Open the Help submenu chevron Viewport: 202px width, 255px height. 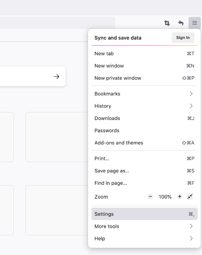click(191, 239)
